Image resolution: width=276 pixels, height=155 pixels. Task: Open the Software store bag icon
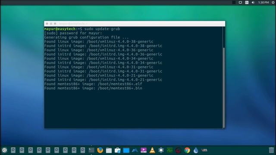(117, 150)
